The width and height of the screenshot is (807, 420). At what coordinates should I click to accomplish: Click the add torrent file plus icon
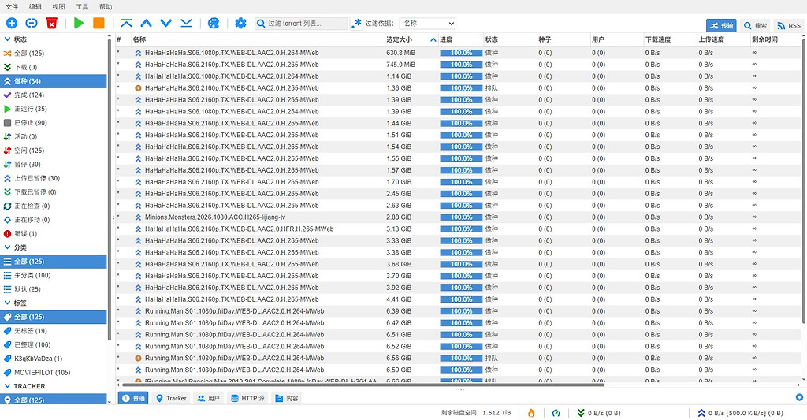coord(11,23)
